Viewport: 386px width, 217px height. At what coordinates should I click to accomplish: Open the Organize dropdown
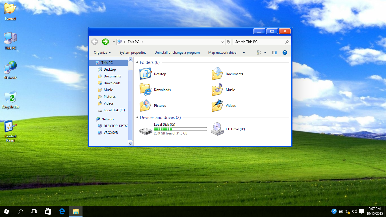coord(102,52)
